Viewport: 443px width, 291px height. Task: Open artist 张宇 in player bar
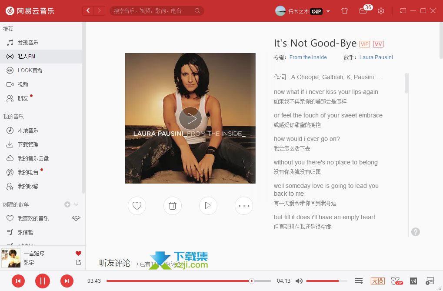(29, 262)
